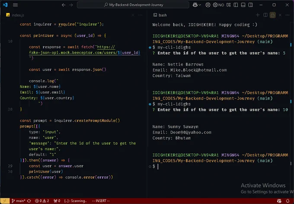Go back using the left arrow
The height and width of the screenshot is (204, 294).
[x=64, y=5]
